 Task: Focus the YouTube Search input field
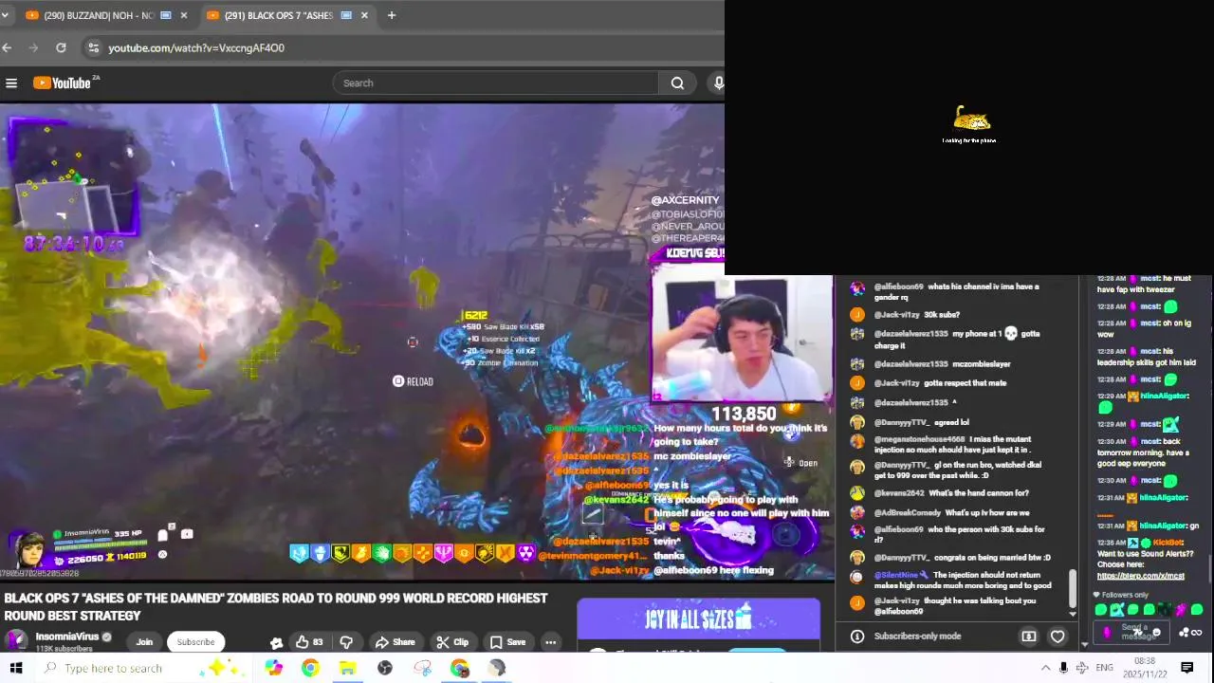[x=495, y=83]
